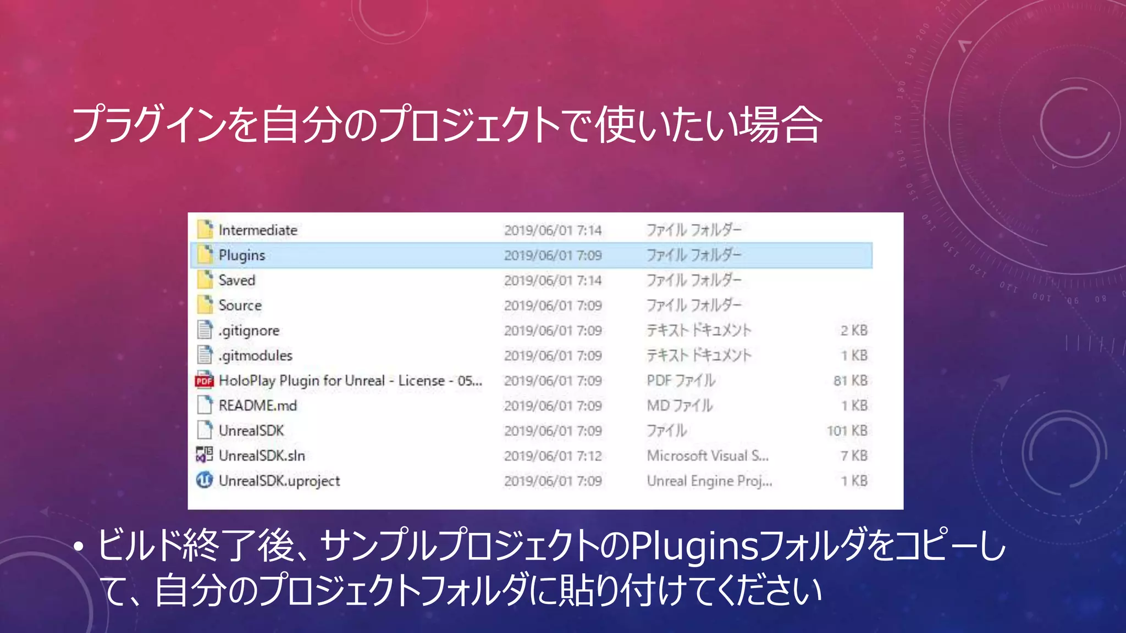The image size is (1126, 633).
Task: Select the Plugins folder name
Action: 242,255
